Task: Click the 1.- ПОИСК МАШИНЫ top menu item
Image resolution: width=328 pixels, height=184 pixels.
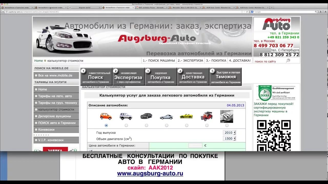Action: click(159, 61)
